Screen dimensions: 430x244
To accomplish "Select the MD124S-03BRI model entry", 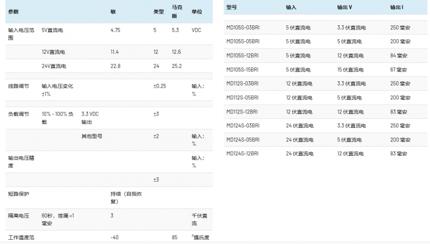I will click(x=243, y=125).
